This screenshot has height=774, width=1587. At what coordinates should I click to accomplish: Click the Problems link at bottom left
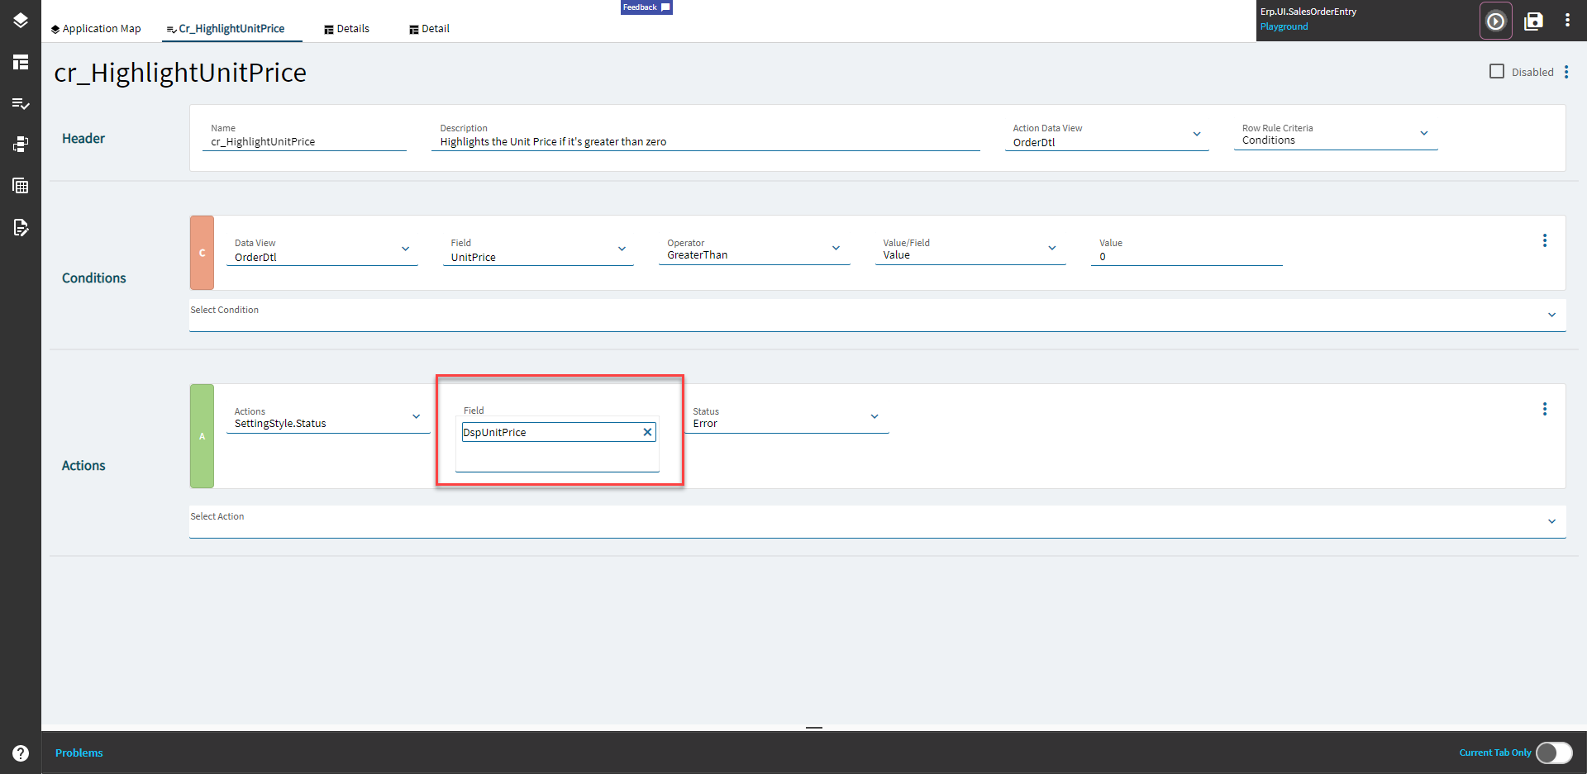pyautogui.click(x=79, y=753)
